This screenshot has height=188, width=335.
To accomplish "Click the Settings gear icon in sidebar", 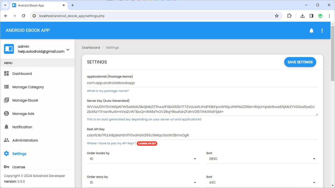I will (7, 154).
